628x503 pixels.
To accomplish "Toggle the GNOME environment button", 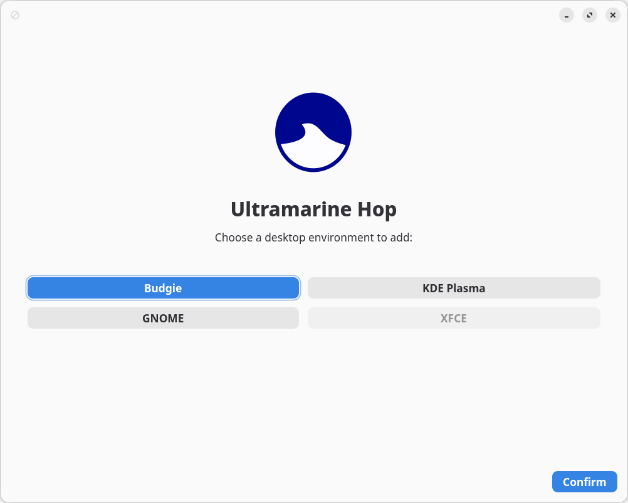I will click(163, 318).
